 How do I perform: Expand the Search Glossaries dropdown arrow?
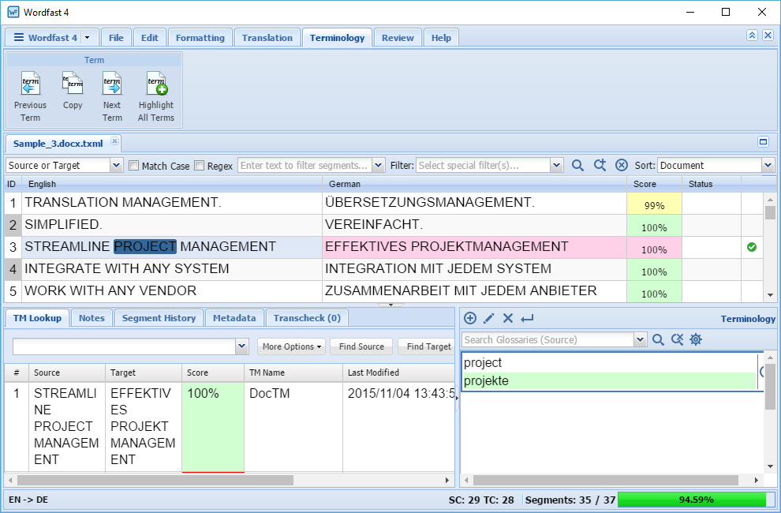(640, 340)
